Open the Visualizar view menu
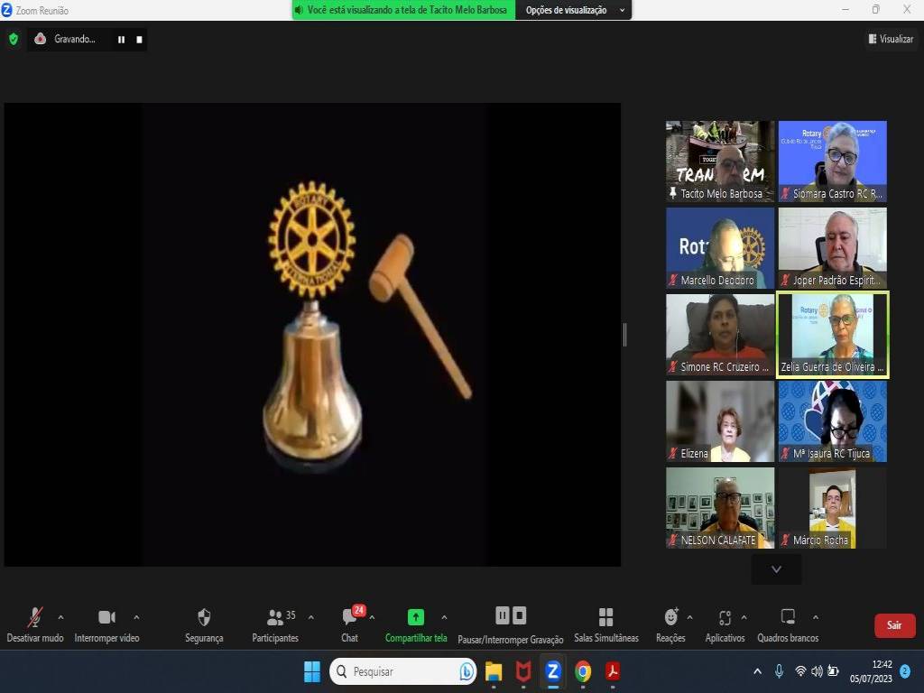Image resolution: width=924 pixels, height=693 pixels. click(891, 39)
